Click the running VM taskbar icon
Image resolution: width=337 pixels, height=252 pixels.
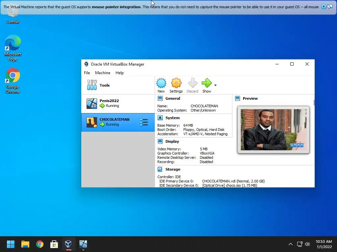[83, 244]
